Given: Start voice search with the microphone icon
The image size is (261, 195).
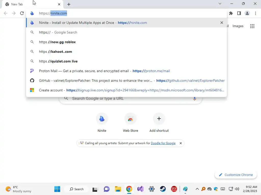Looking at the screenshot, I should point(194,99).
